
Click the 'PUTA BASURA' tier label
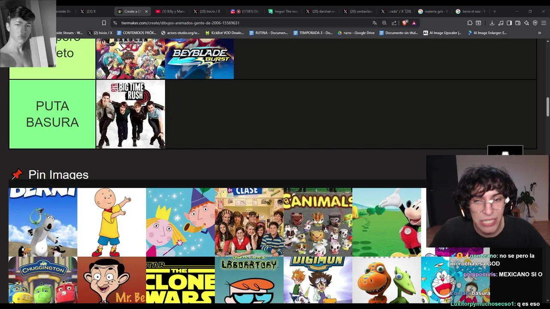[52, 114]
